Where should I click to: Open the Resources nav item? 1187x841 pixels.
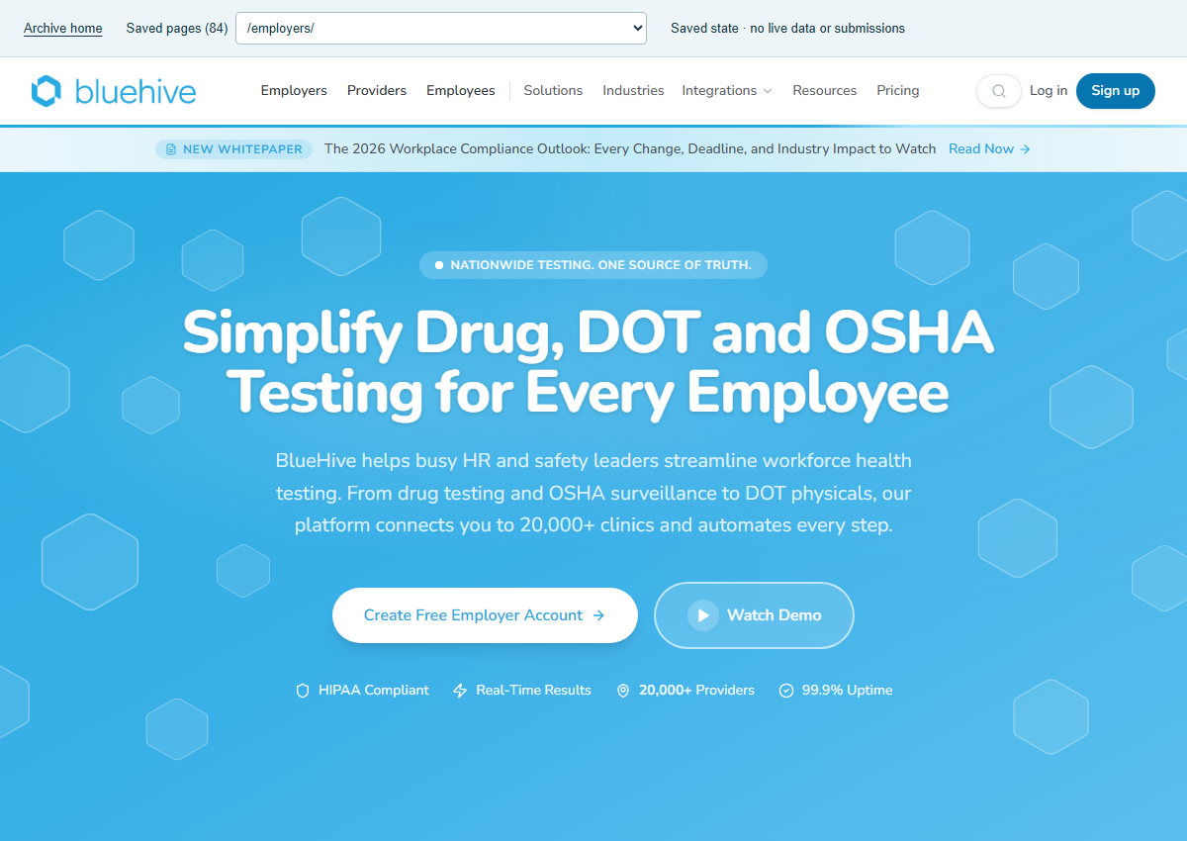coord(824,91)
